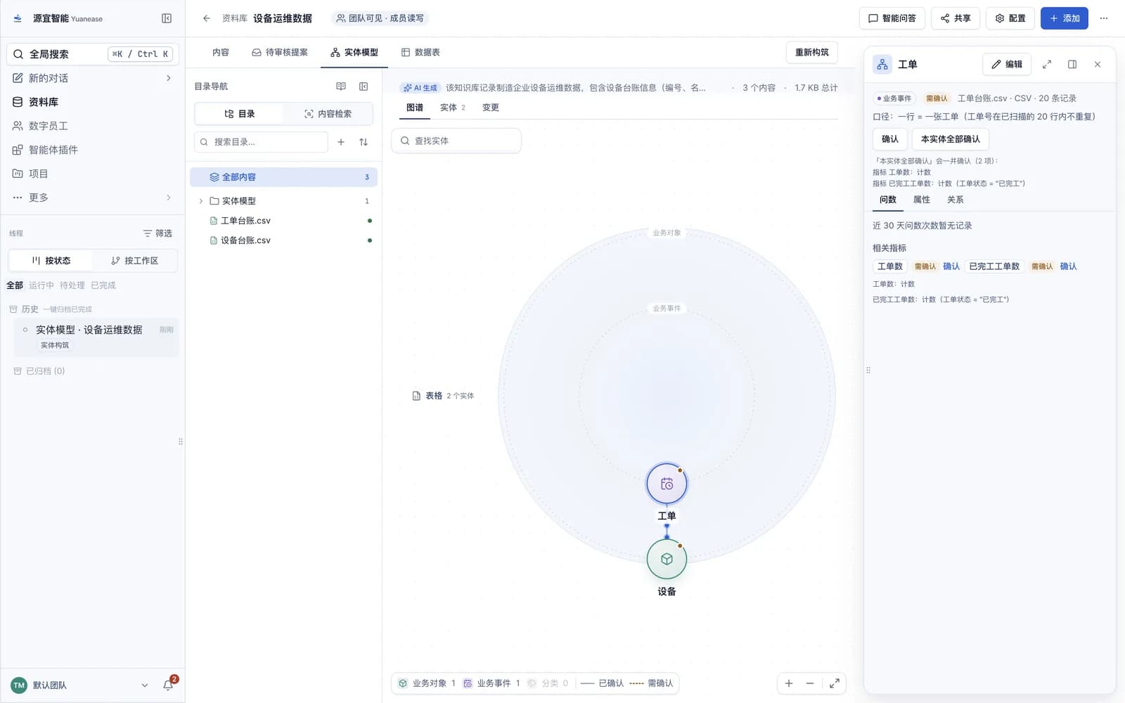Click the more options ellipsis icon
The width and height of the screenshot is (1125, 703).
[1104, 18]
